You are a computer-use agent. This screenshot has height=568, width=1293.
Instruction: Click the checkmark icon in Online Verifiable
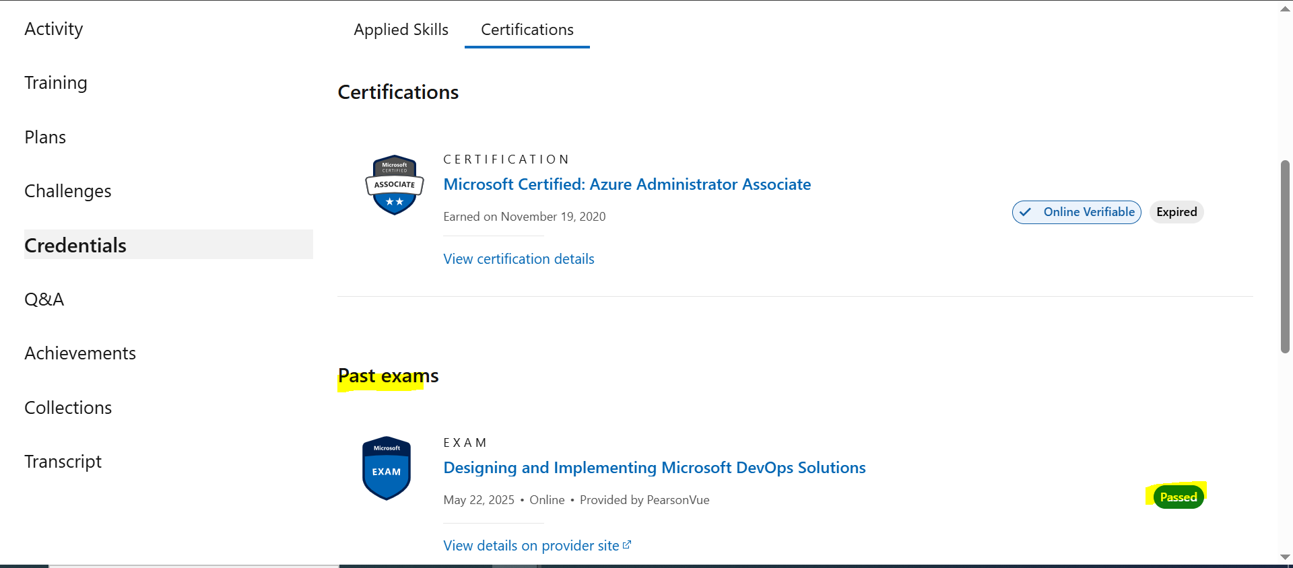tap(1025, 212)
